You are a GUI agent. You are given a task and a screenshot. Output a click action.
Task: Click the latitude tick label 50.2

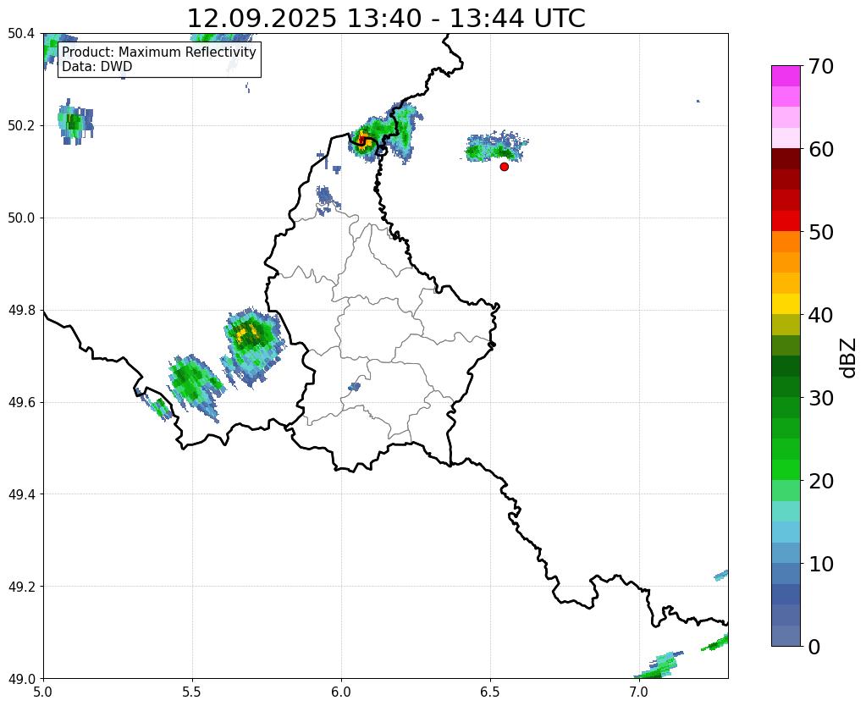pos(21,126)
